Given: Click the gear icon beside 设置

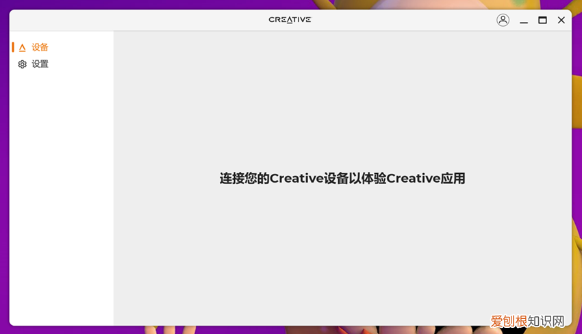Looking at the screenshot, I should point(22,64).
